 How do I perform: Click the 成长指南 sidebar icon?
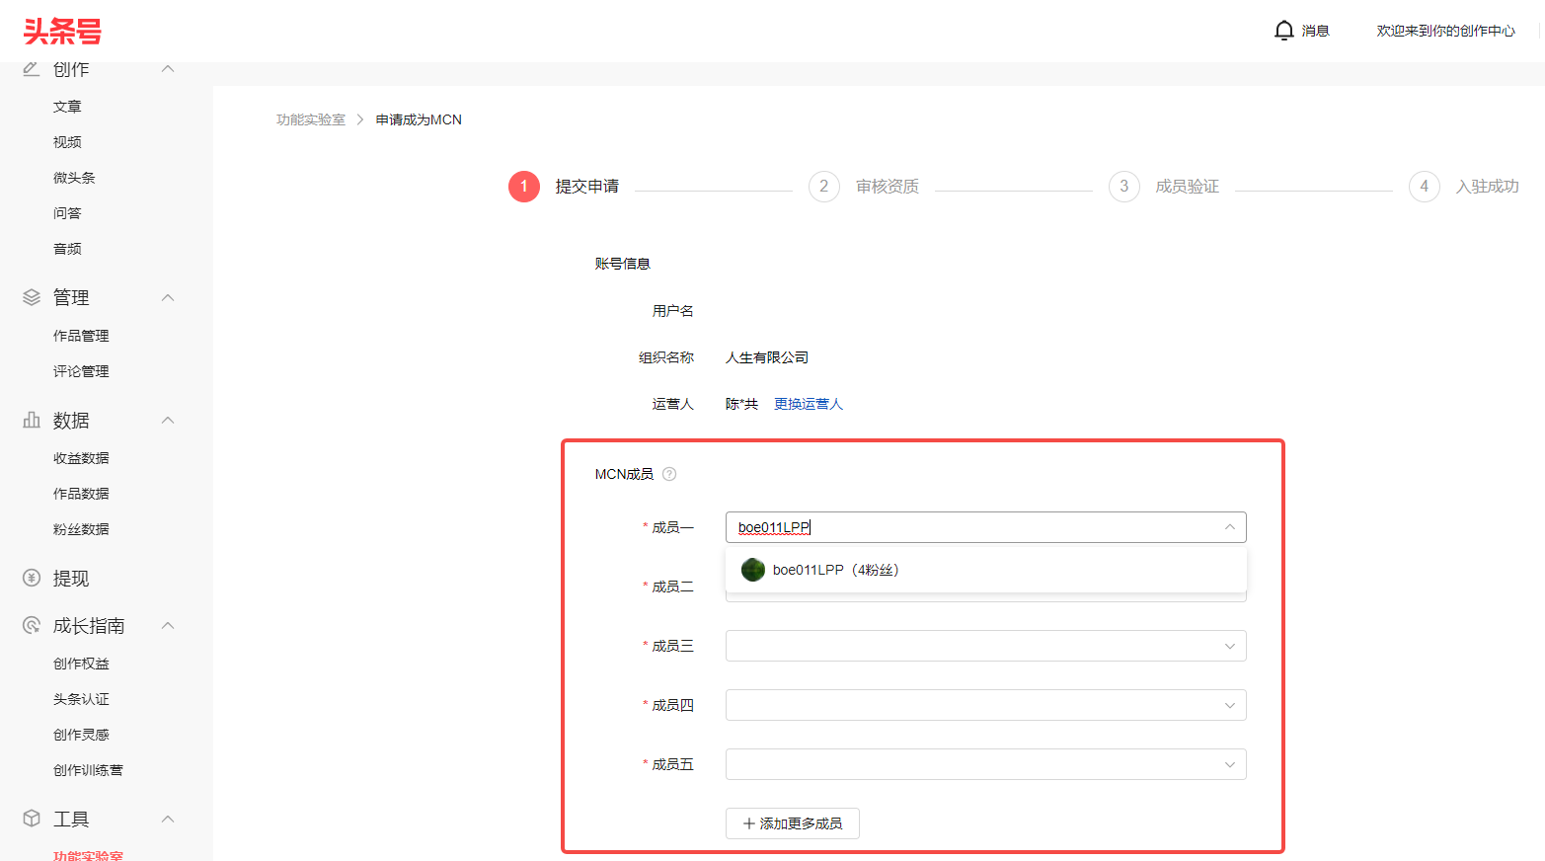coord(32,625)
